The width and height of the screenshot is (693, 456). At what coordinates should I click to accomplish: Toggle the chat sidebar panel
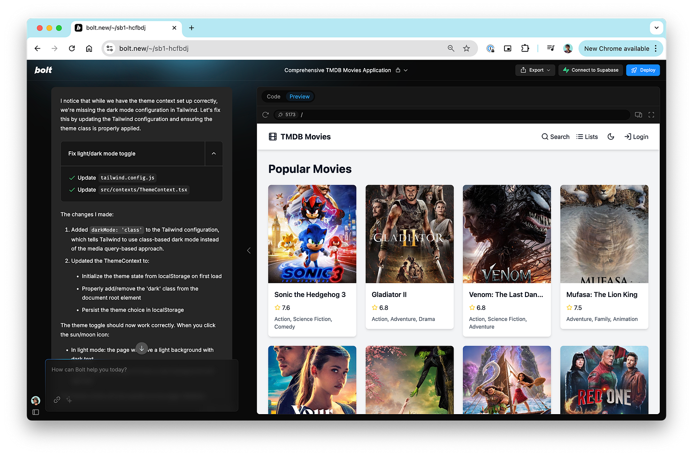pyautogui.click(x=35, y=412)
